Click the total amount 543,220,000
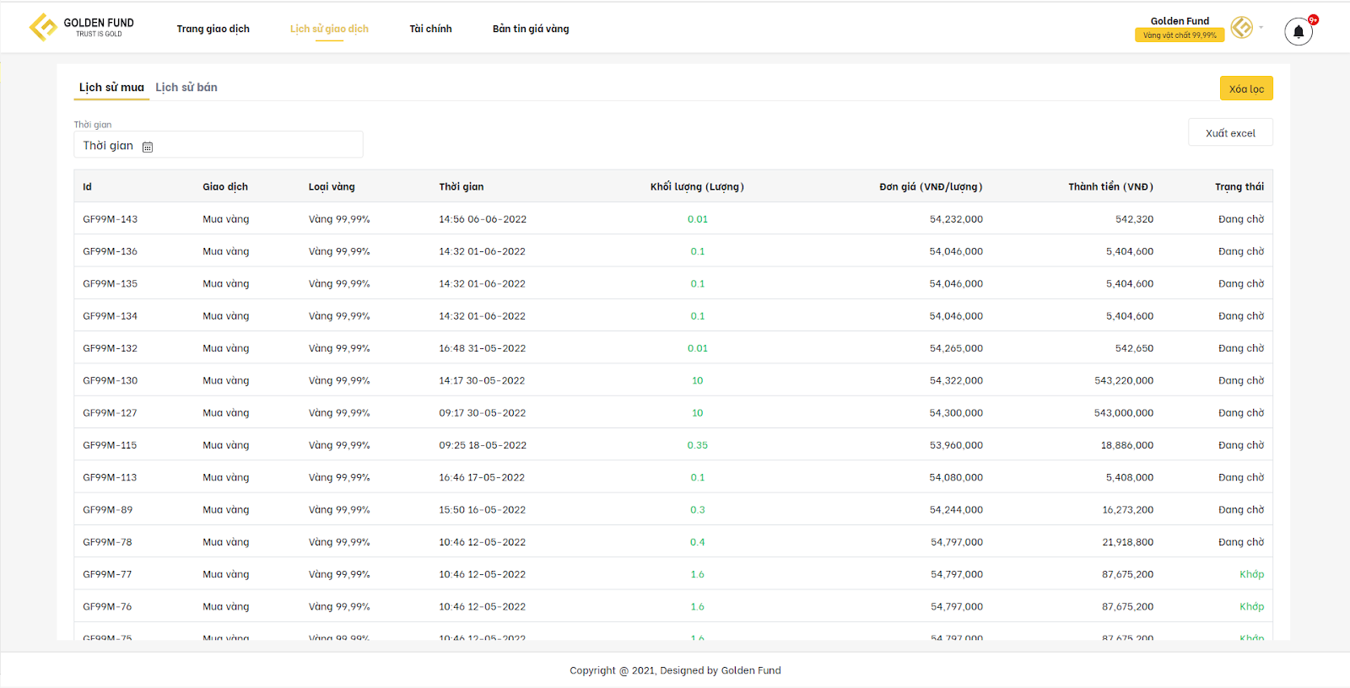Image resolution: width=1350 pixels, height=688 pixels. tap(1124, 381)
